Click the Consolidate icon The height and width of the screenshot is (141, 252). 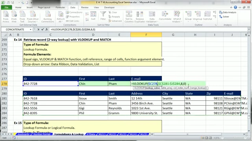coord(165,16)
